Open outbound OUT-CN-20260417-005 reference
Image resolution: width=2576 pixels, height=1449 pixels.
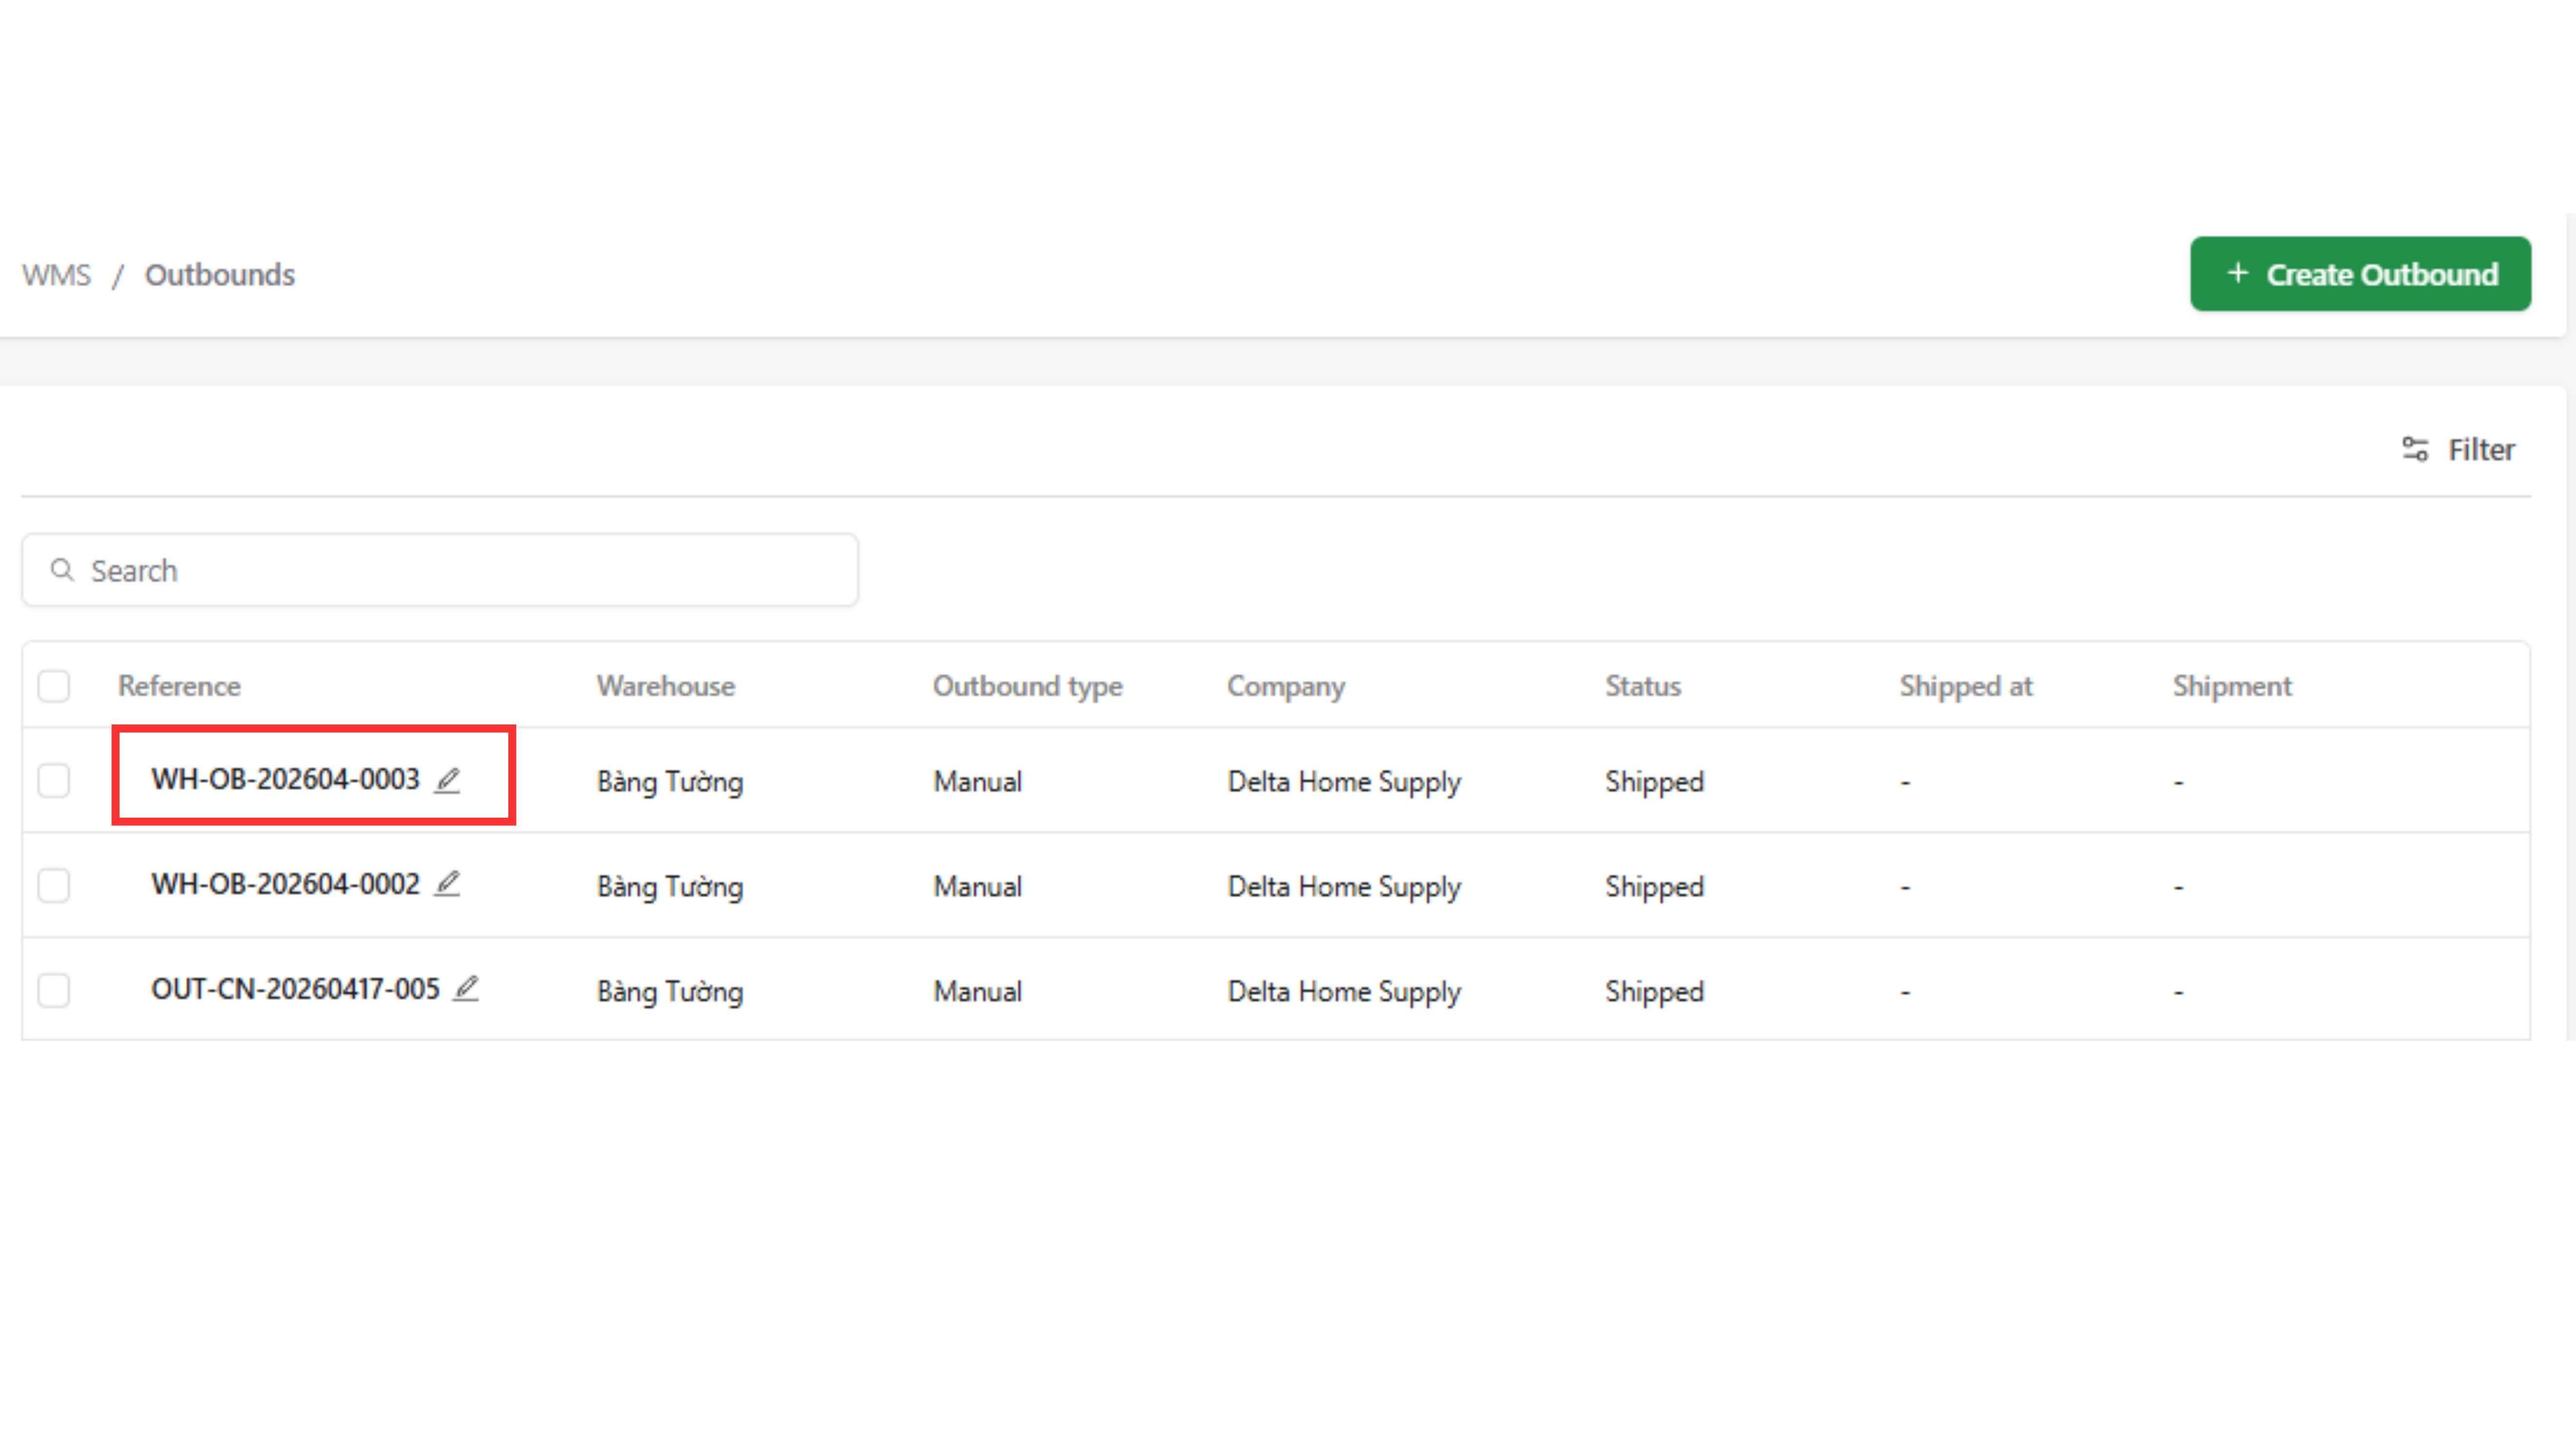(x=295, y=989)
